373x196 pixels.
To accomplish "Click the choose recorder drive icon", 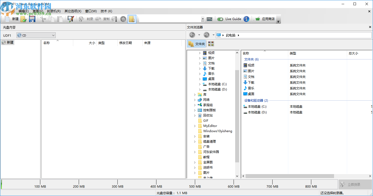I will click(209, 19).
